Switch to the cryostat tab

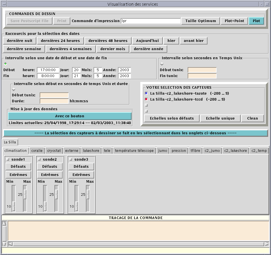[x=54, y=151]
